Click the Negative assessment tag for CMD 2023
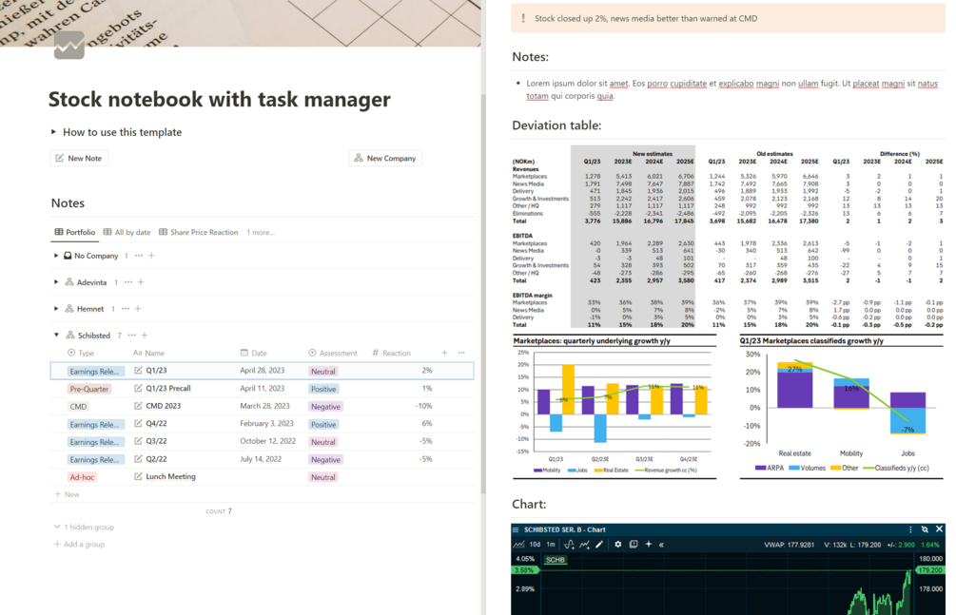The image size is (956, 615). tap(325, 407)
